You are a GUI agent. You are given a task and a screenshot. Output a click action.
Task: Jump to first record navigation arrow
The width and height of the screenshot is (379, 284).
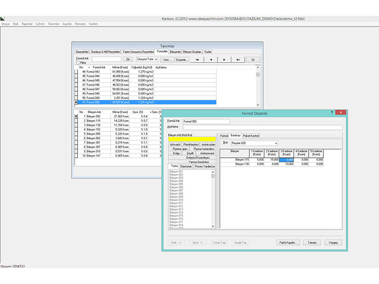tap(197, 59)
